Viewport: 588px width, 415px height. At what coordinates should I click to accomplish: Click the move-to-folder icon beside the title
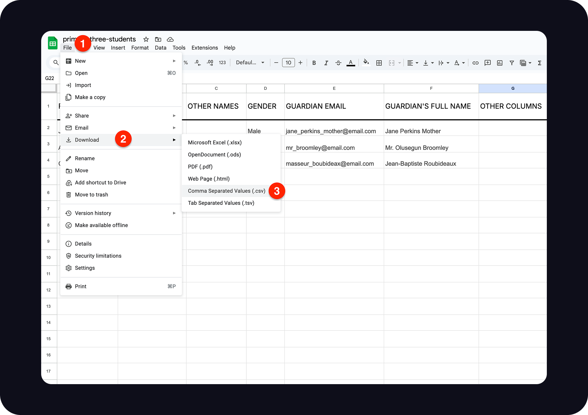[158, 39]
